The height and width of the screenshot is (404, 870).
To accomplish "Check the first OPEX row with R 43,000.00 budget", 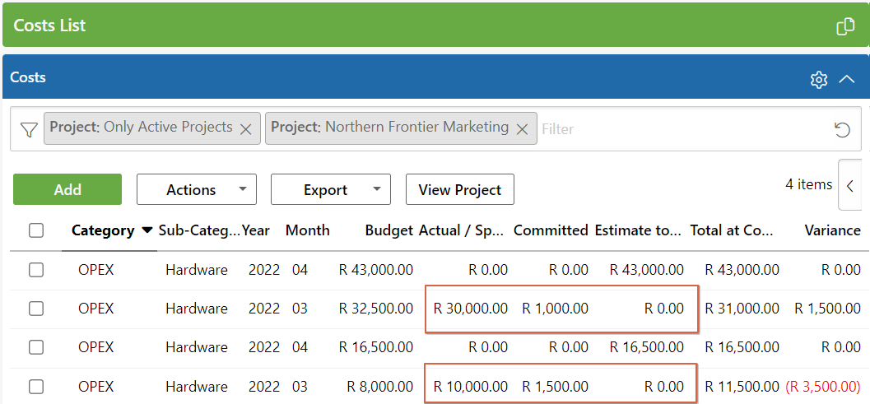I will pyautogui.click(x=36, y=270).
